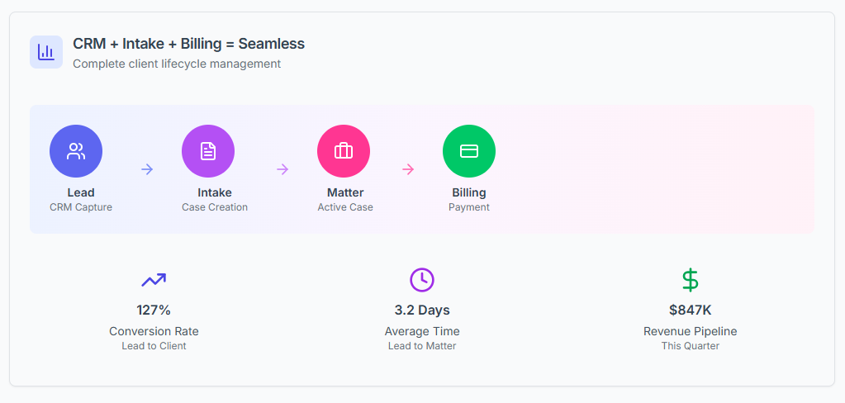Select the 'Complete client lifecycle management' subtitle

pyautogui.click(x=177, y=64)
